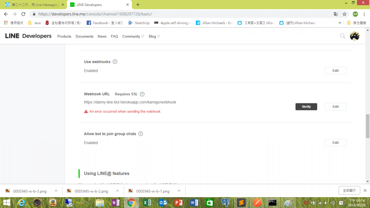The width and height of the screenshot is (370, 208).
Task: Edit the Use webhooks setting
Action: point(335,70)
